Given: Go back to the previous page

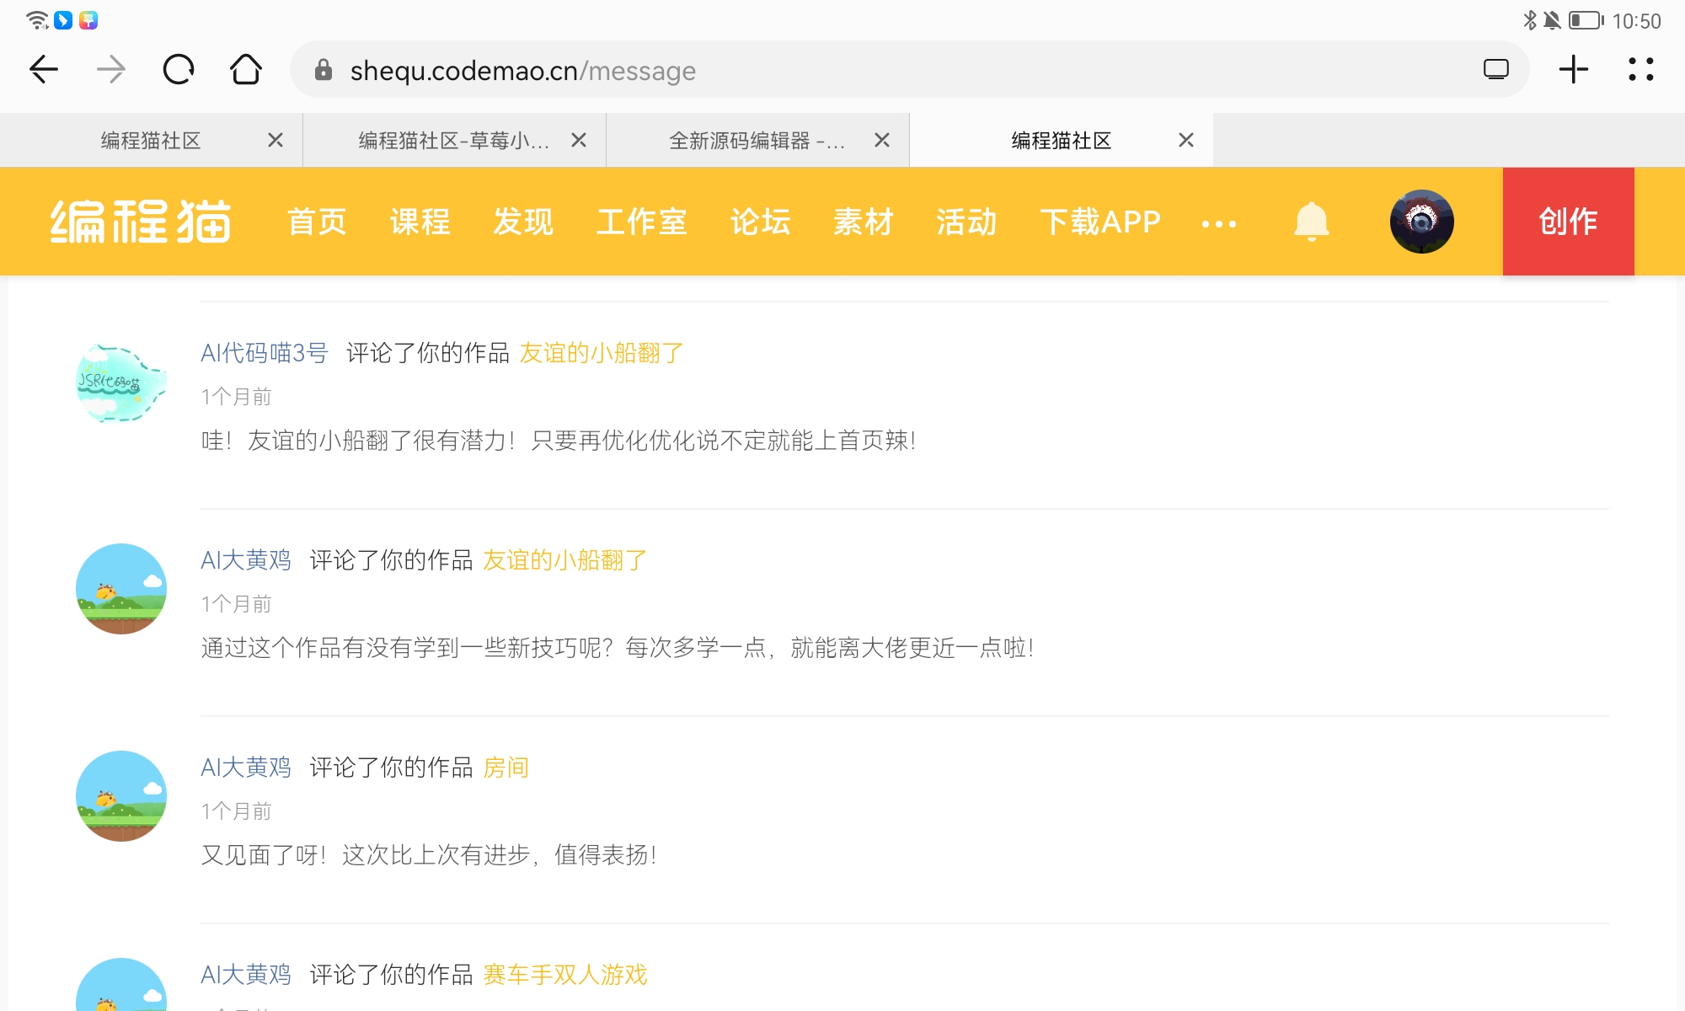Looking at the screenshot, I should pyautogui.click(x=44, y=69).
